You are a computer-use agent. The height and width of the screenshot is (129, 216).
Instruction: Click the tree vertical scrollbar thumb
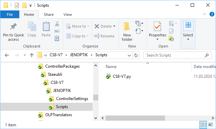point(96,97)
